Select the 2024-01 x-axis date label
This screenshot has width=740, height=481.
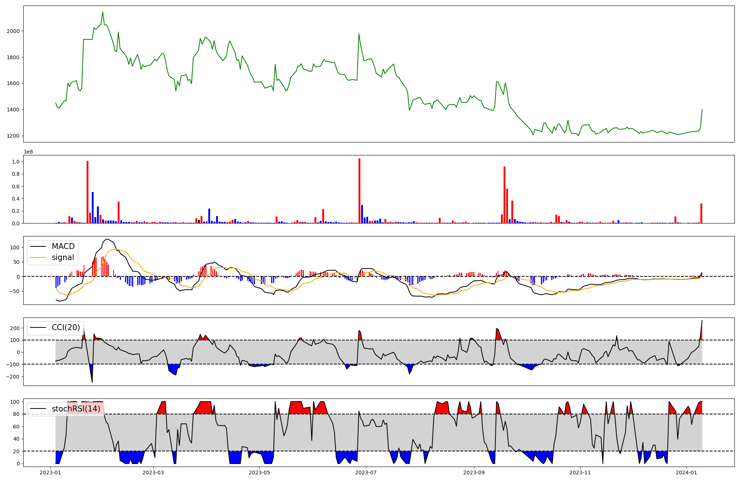tap(687, 472)
